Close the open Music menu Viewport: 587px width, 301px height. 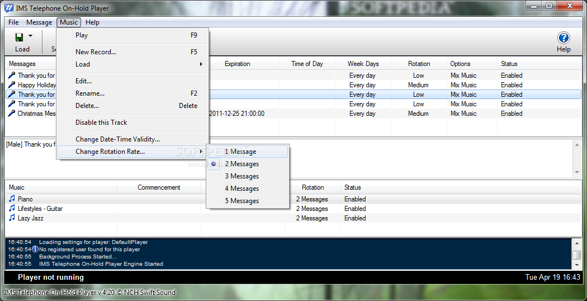[69, 22]
